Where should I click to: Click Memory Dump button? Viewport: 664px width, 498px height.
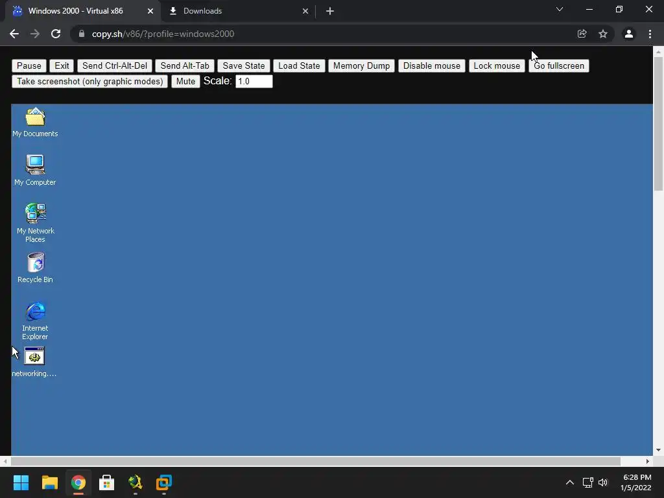[x=361, y=65]
